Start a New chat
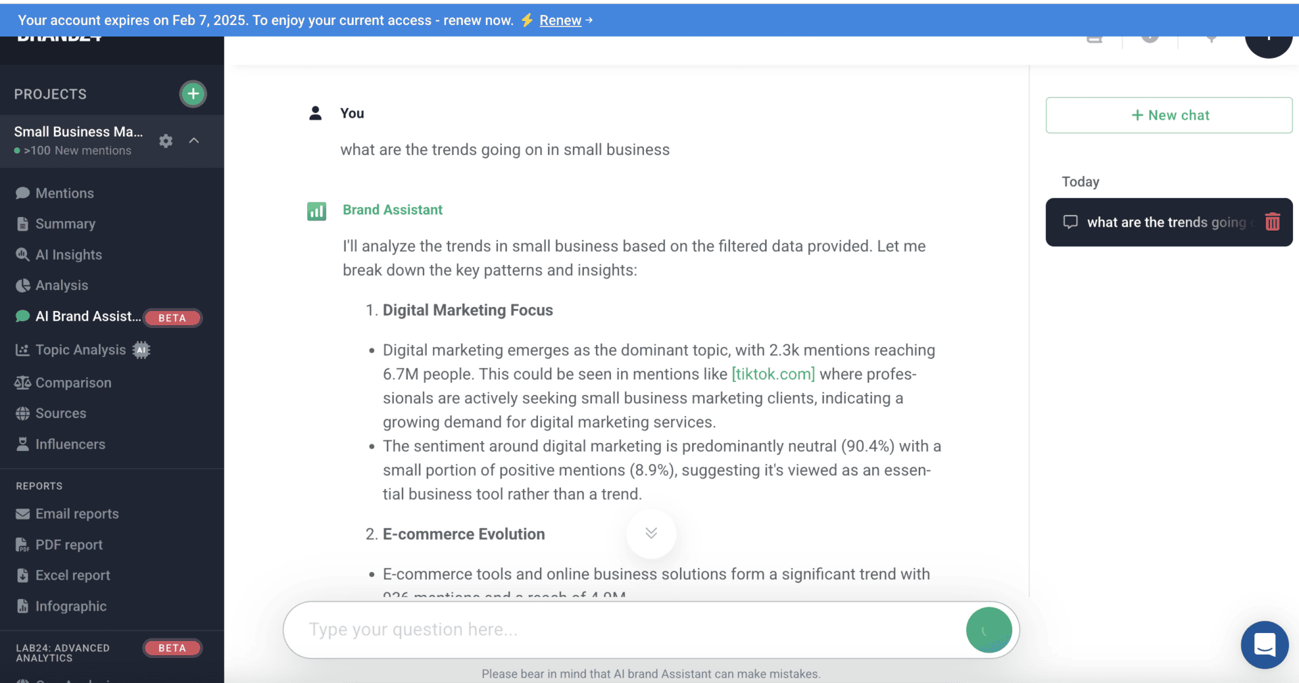The image size is (1299, 683). [x=1168, y=115]
